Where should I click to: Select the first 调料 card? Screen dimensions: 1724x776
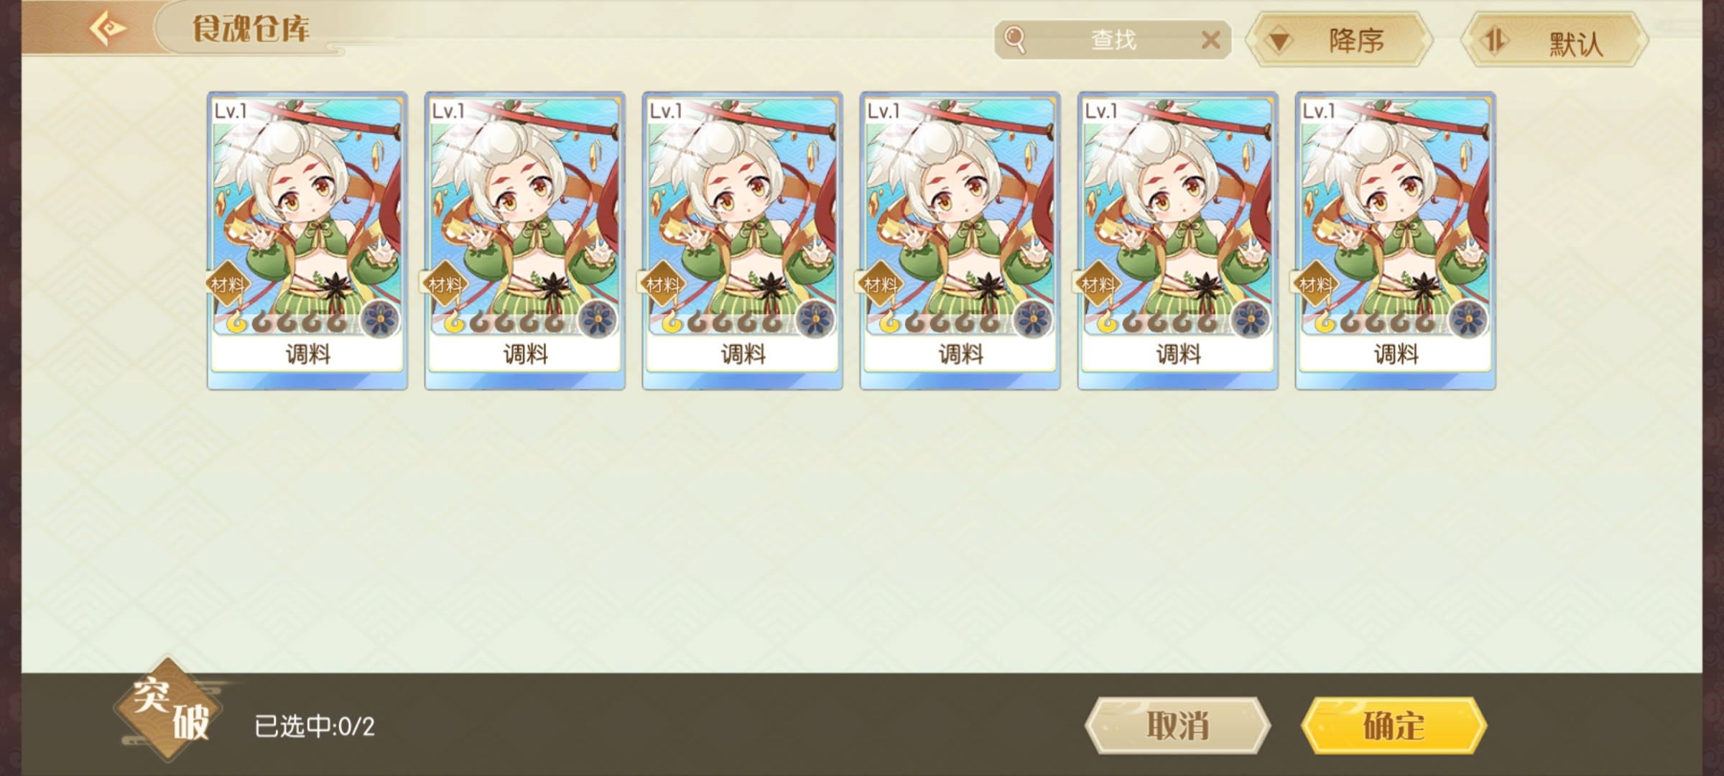click(x=307, y=241)
